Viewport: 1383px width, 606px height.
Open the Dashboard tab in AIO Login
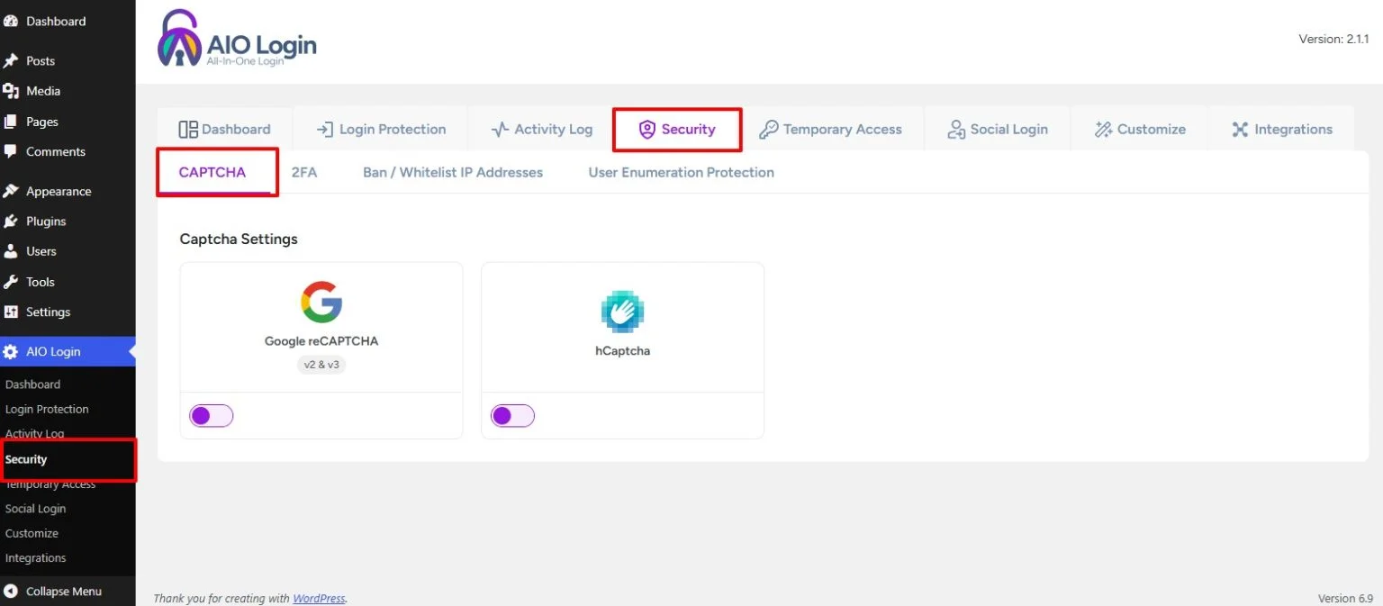pos(225,129)
